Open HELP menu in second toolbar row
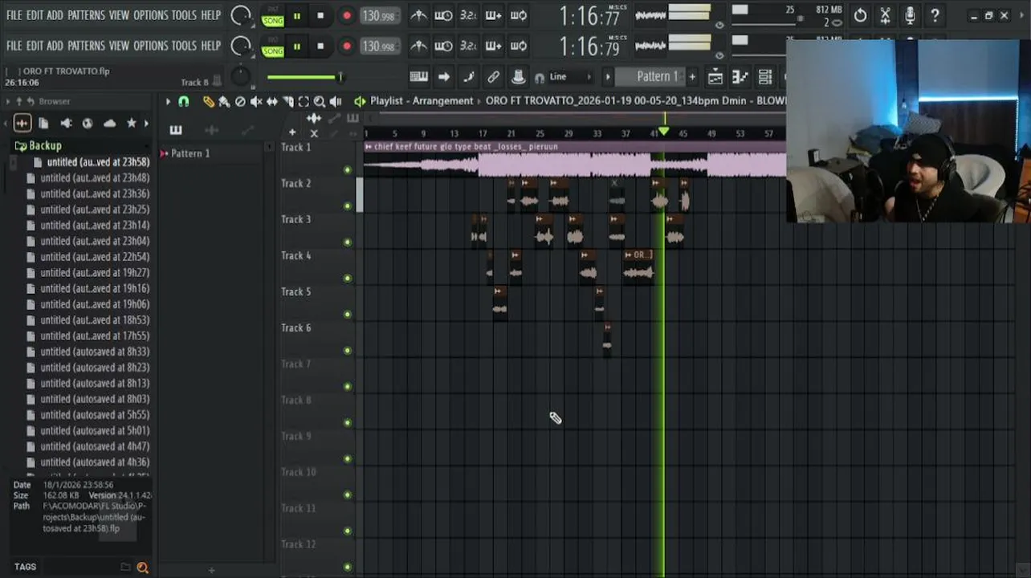Screen dimensions: 1031x578 click(x=210, y=46)
